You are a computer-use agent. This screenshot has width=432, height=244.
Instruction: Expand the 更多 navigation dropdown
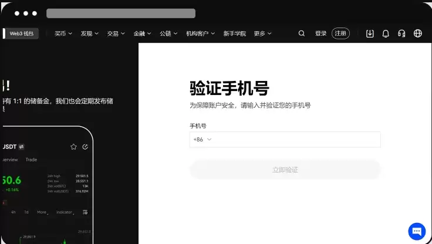click(x=262, y=33)
